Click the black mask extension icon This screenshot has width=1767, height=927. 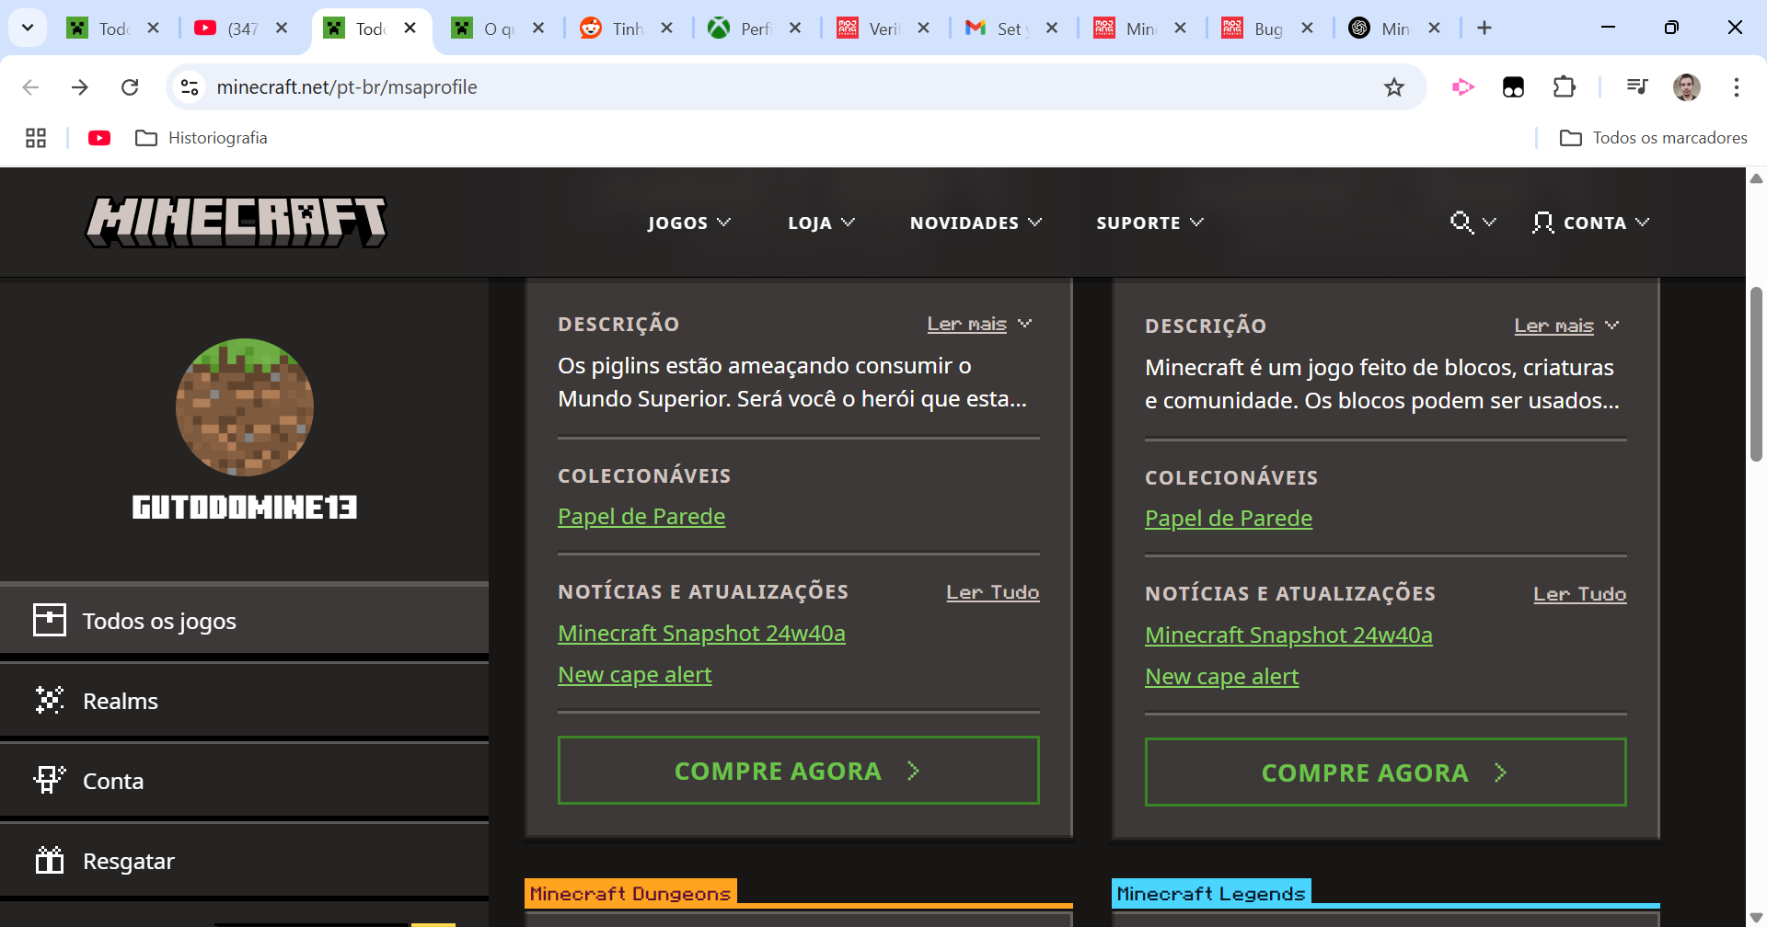(1513, 87)
